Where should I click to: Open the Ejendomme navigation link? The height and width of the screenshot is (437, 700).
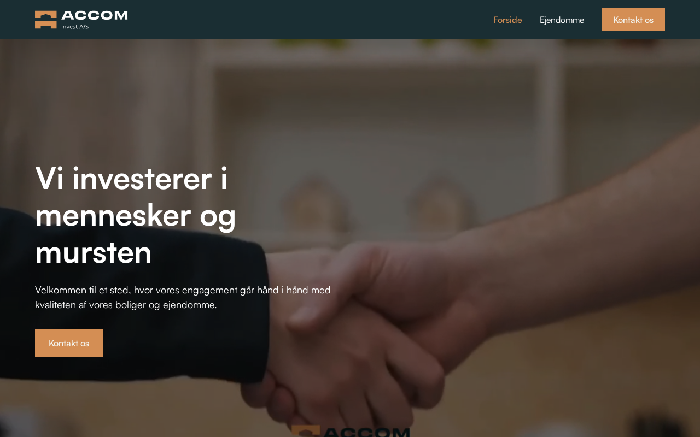pyautogui.click(x=562, y=20)
